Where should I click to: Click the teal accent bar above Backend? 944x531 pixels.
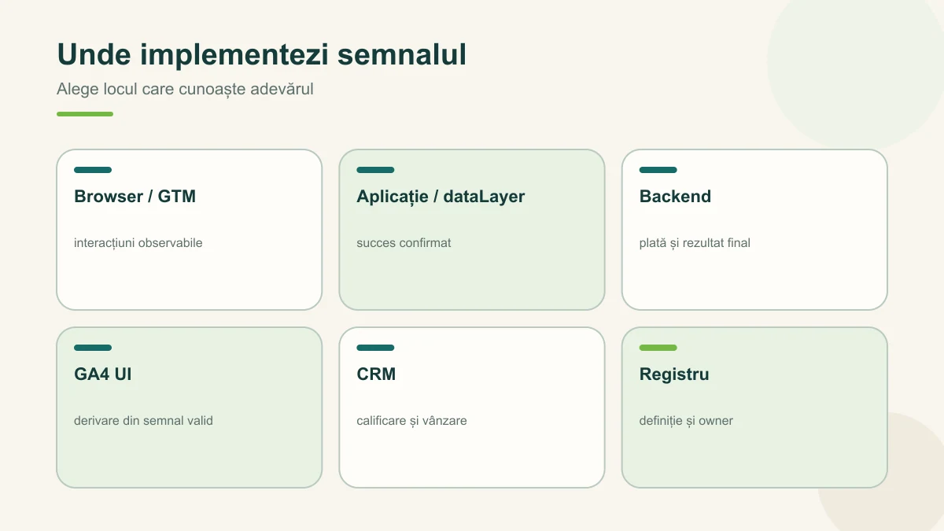(658, 170)
